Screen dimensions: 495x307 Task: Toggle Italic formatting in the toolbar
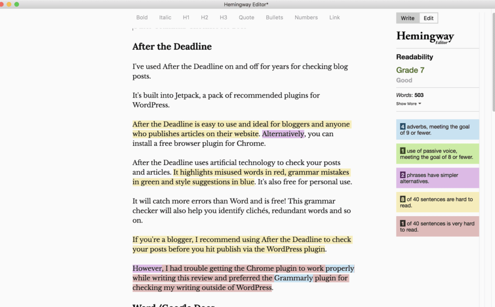tap(165, 17)
